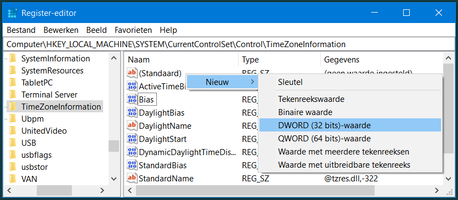
Task: Select the TabletPC key
Action: [37, 83]
